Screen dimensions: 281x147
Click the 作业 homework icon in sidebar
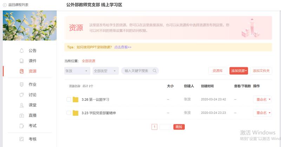(22, 84)
